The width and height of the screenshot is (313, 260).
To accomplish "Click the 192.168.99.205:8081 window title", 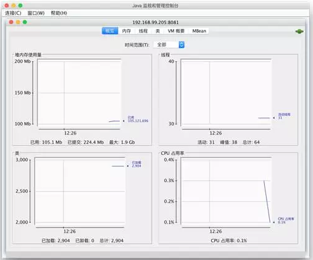I will point(156,22).
